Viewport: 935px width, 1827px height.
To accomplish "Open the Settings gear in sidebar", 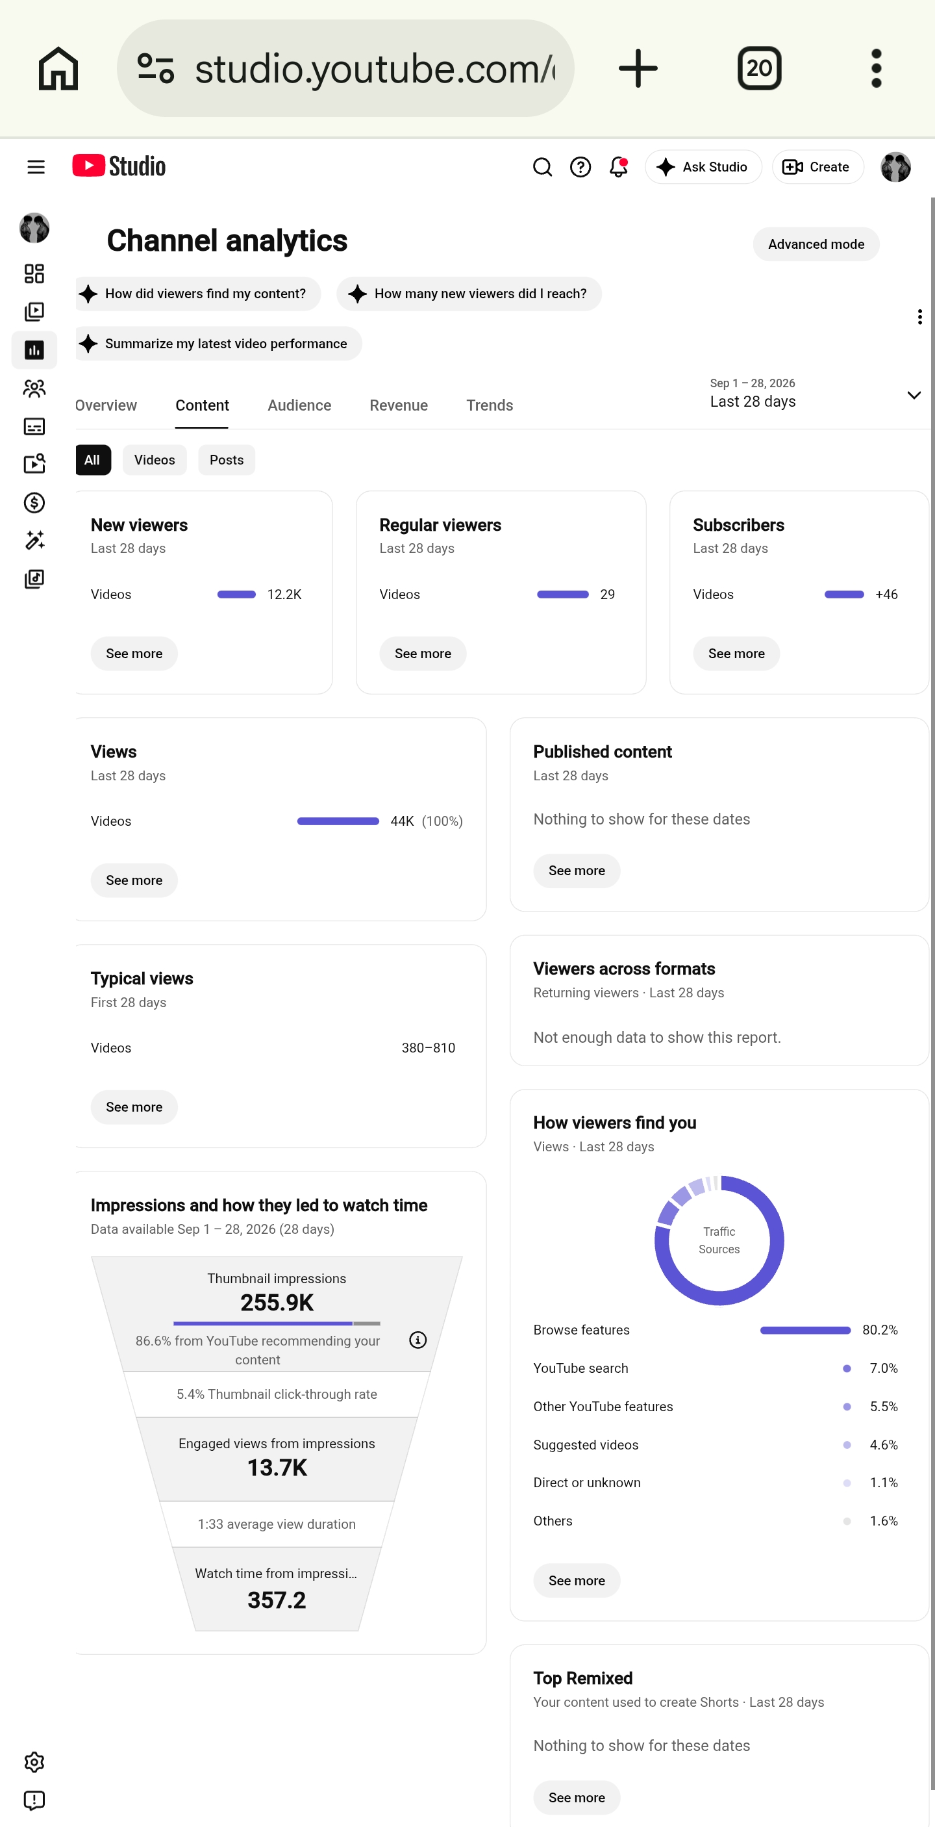I will click(x=34, y=1763).
